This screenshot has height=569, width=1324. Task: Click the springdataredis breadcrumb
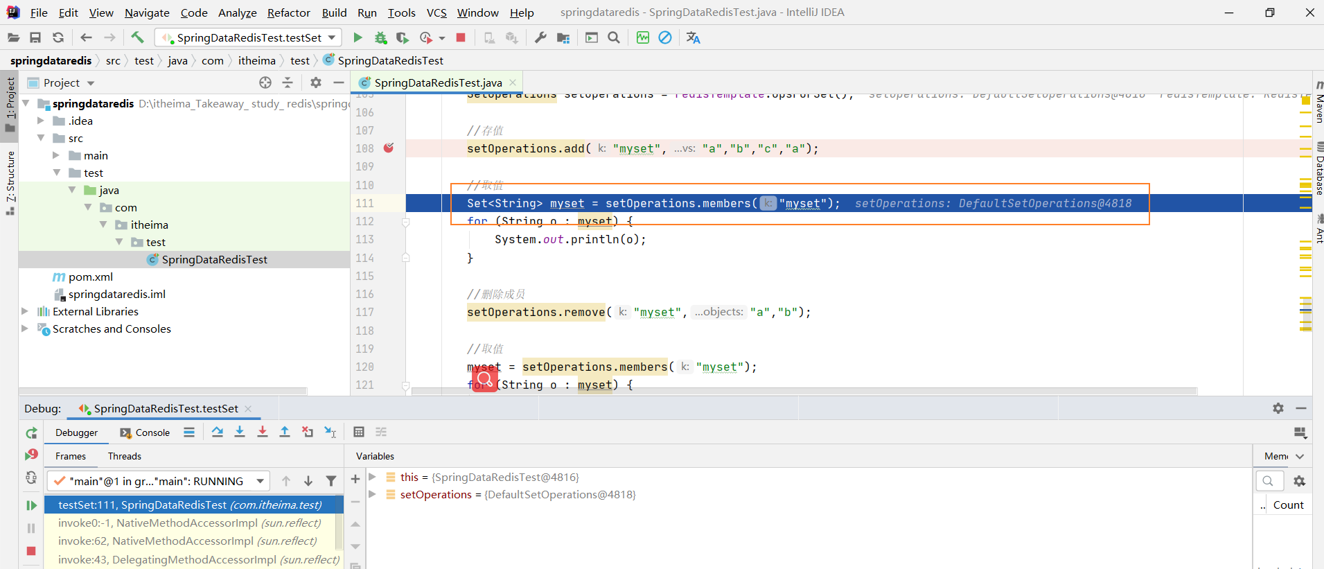51,60
